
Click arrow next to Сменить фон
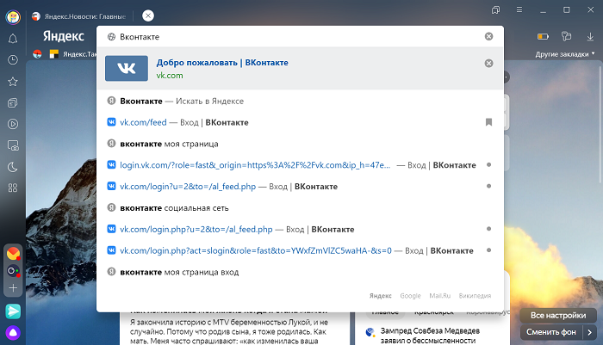[589, 332]
